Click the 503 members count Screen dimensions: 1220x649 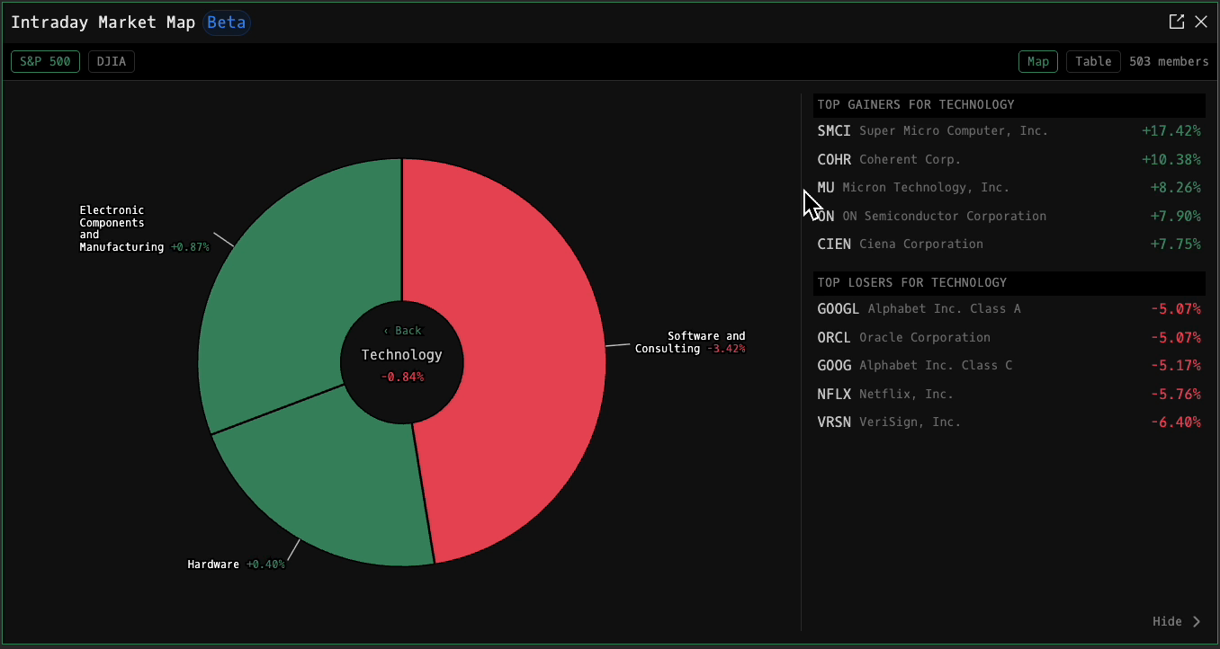tap(1169, 62)
